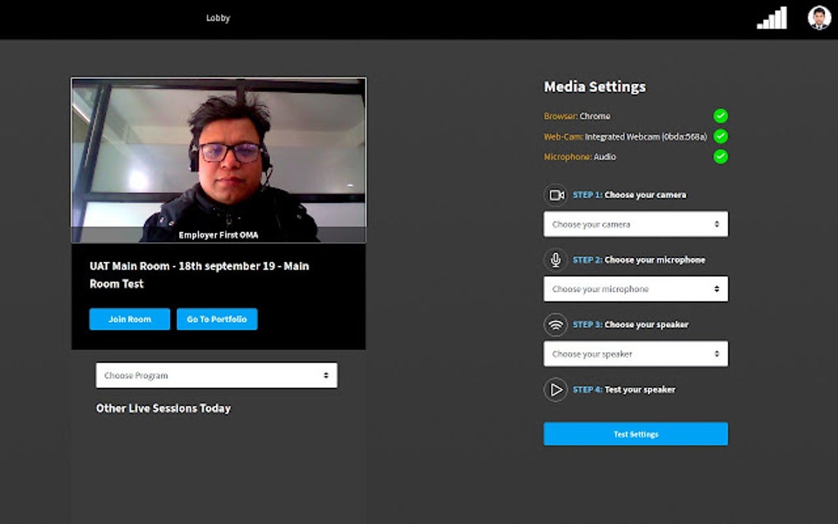Click the camera icon beside Step 1
The image size is (838, 524).
(555, 195)
